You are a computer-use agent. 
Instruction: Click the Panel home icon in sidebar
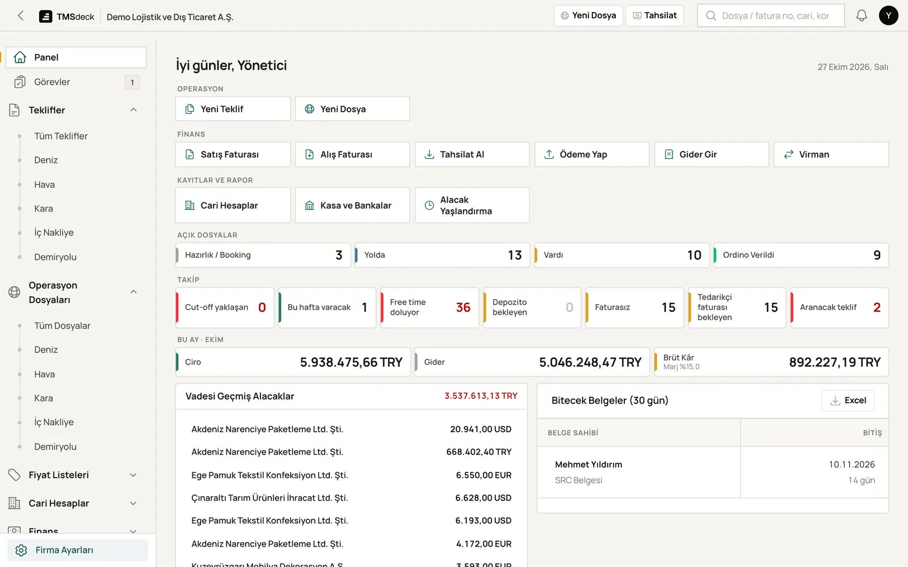(x=20, y=57)
